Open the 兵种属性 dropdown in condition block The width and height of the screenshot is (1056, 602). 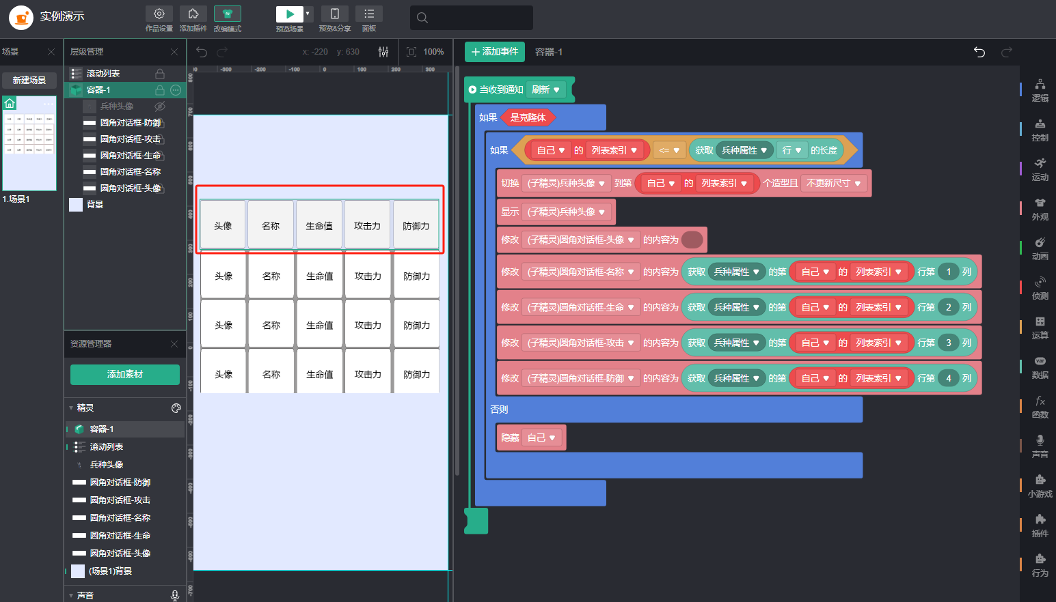click(744, 151)
